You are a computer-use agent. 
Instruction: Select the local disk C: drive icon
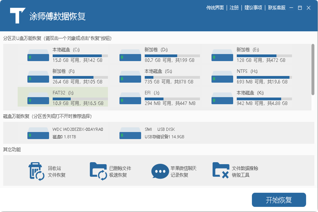[x=38, y=55]
